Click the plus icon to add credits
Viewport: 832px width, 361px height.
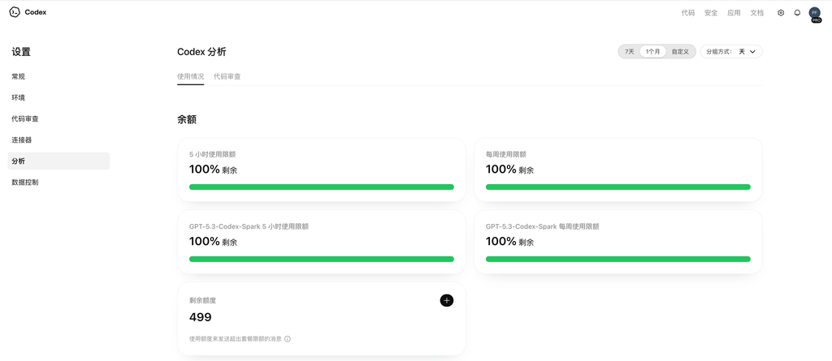pos(447,300)
